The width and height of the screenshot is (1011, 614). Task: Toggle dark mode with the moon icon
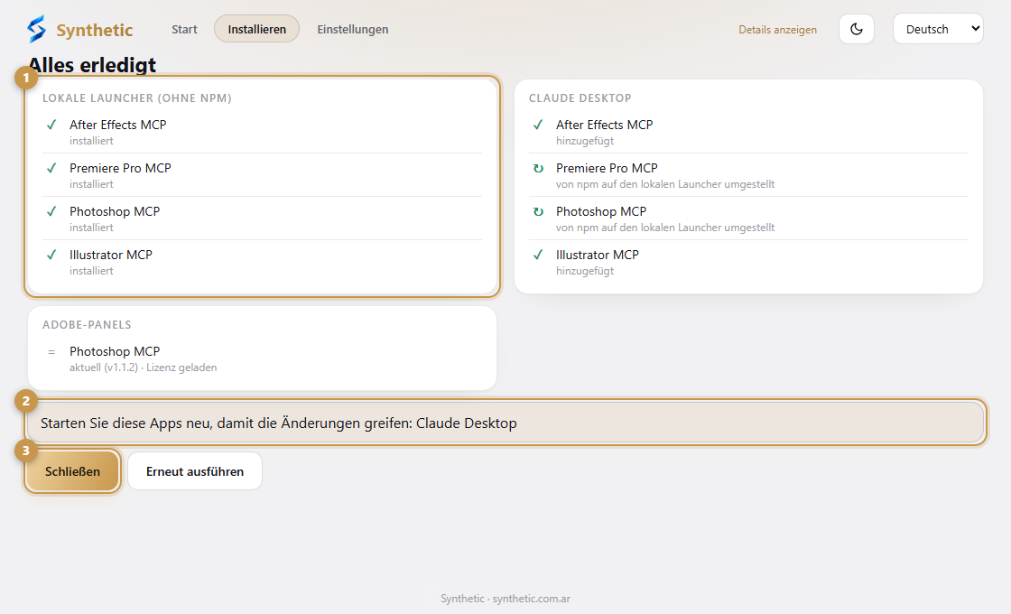tap(857, 29)
